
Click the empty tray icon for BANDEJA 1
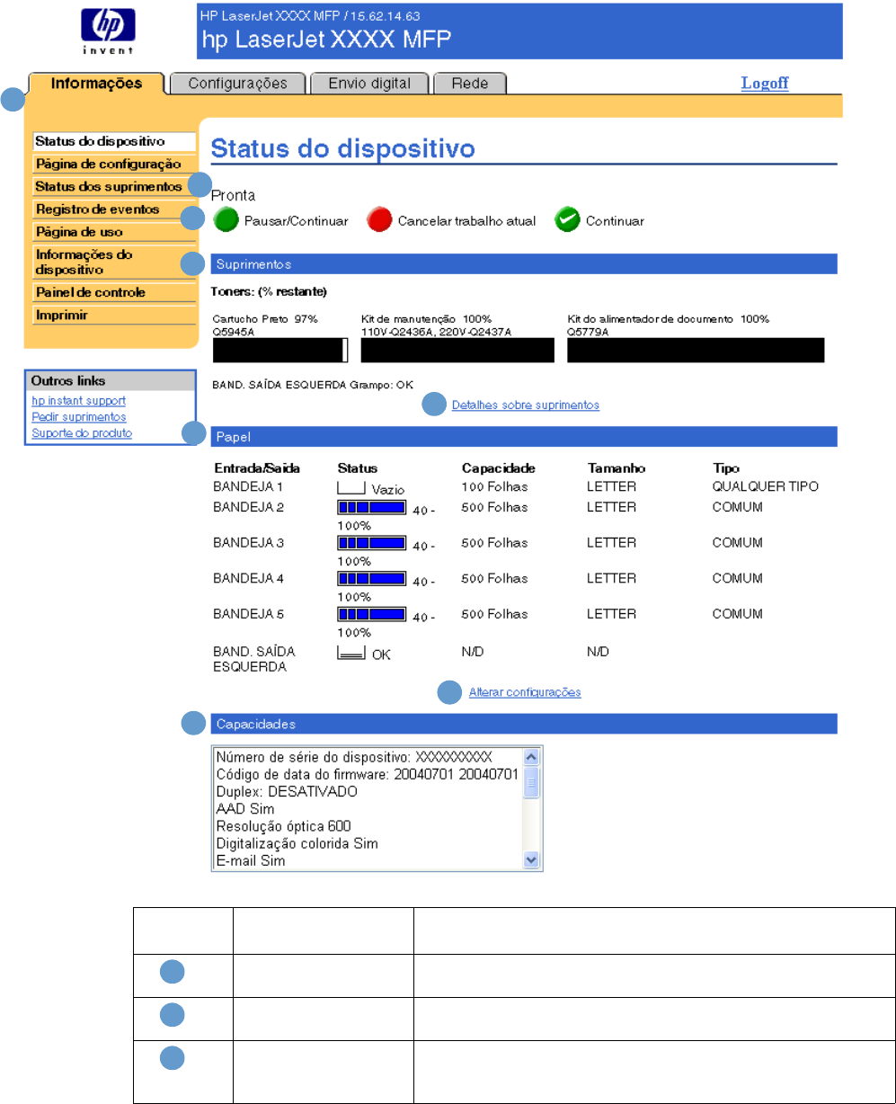point(351,488)
